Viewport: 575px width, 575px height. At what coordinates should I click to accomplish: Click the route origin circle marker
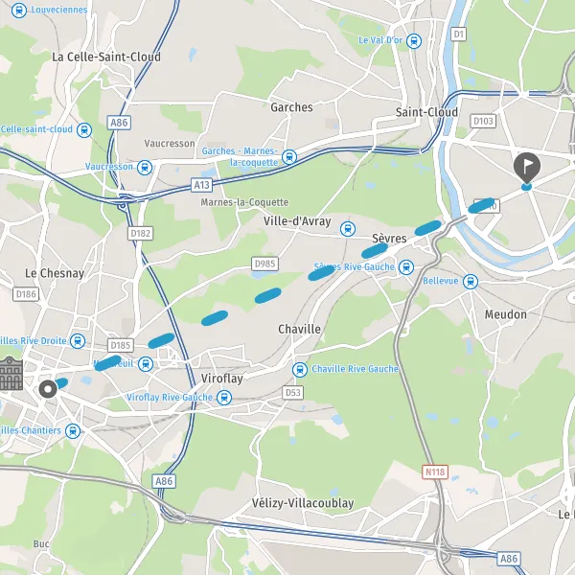(48, 389)
